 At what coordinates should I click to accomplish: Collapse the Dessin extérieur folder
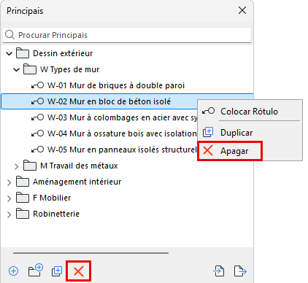[9, 53]
